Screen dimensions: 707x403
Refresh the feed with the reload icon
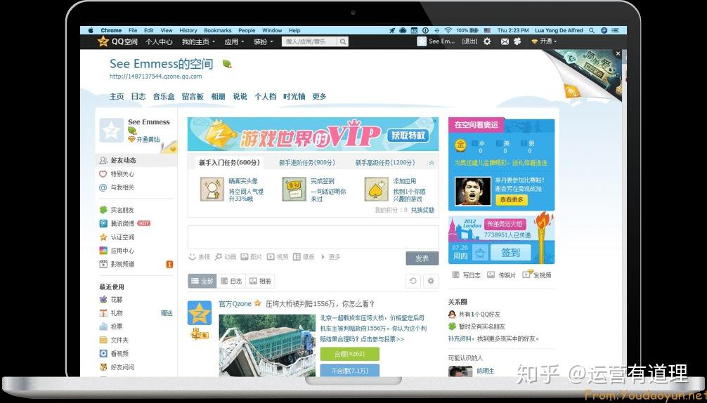(413, 281)
